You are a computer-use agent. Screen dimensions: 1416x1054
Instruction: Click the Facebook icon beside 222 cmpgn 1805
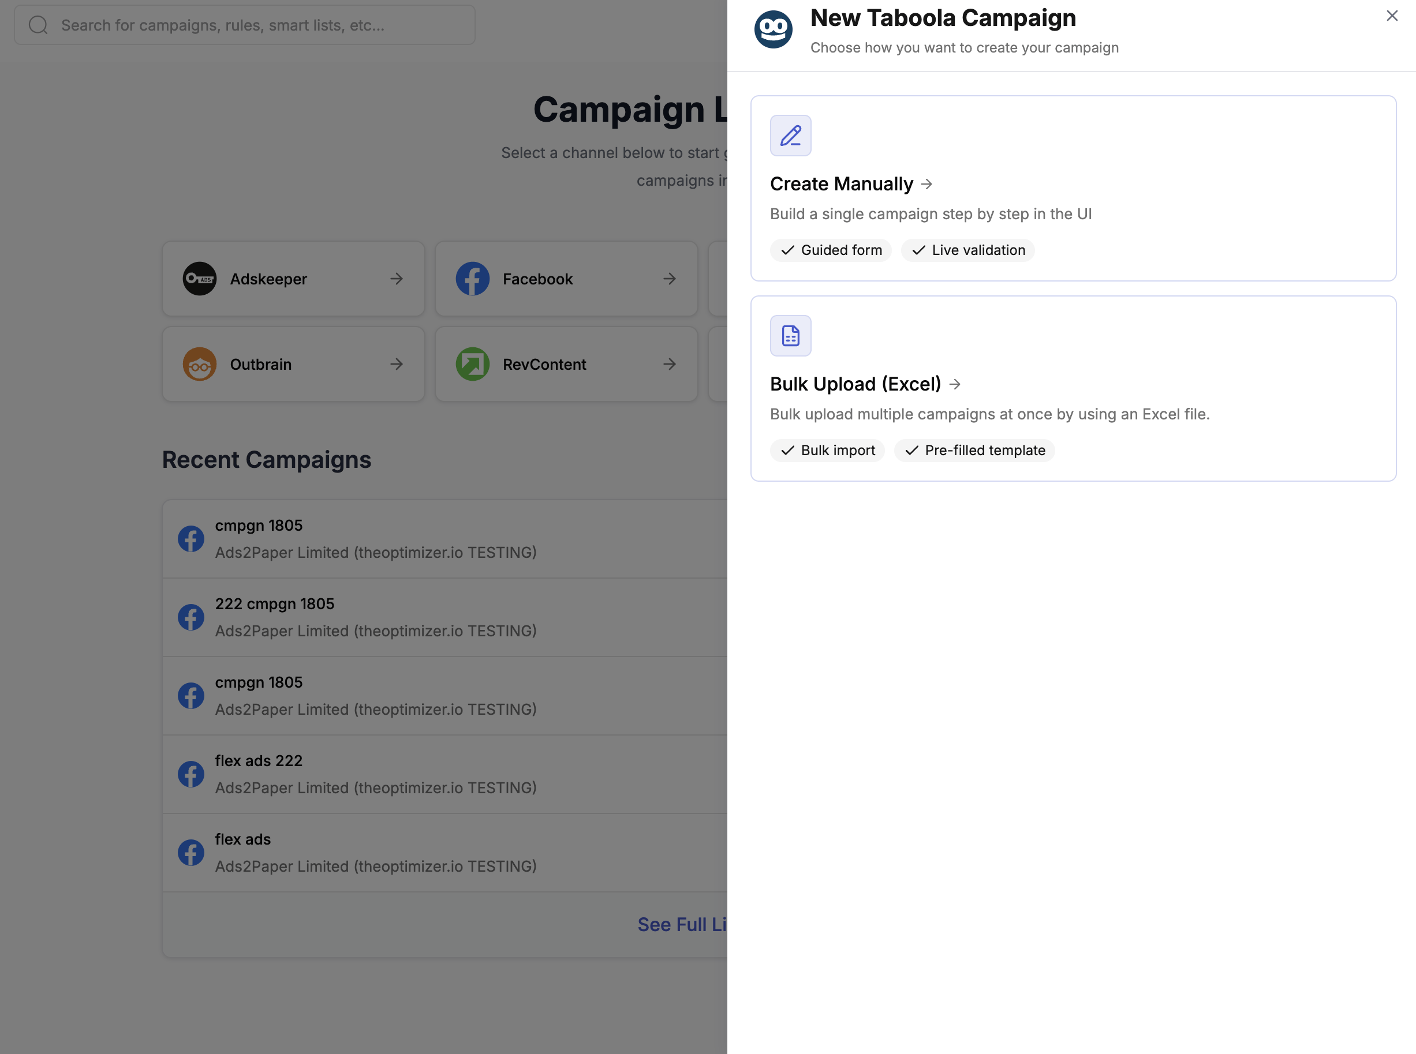click(x=191, y=618)
